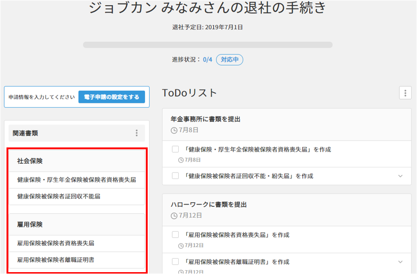Click clock icon beside ハローワーク 7月12日 deadline
The height and width of the screenshot is (274, 417).
click(x=174, y=216)
